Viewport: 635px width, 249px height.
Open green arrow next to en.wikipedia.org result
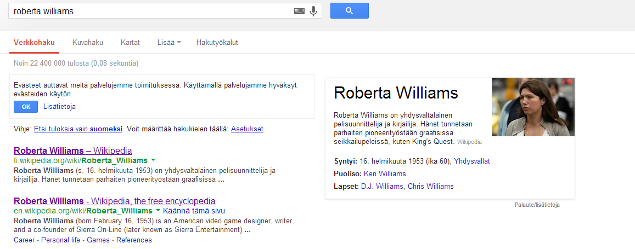tap(158, 211)
